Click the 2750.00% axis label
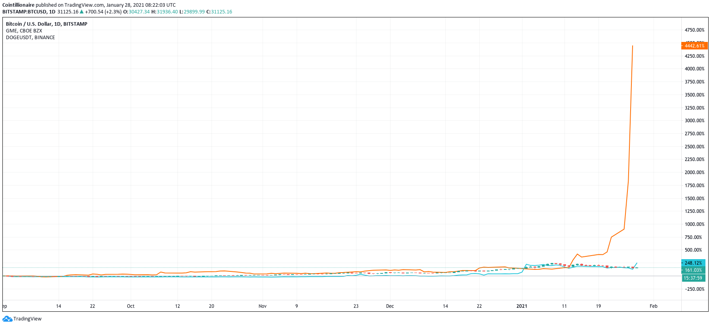 [695, 134]
